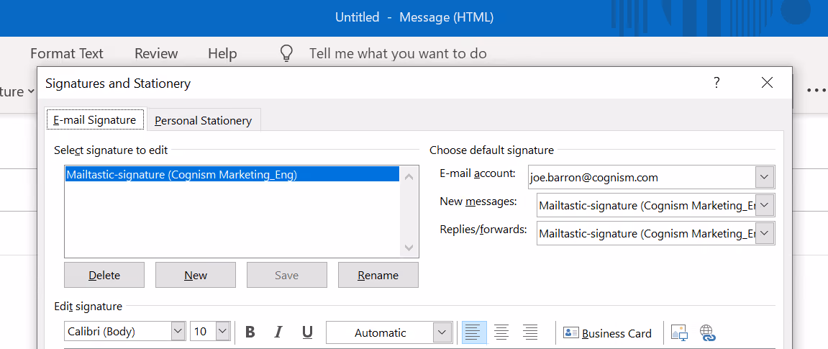Click the New messages signature value

(x=646, y=205)
